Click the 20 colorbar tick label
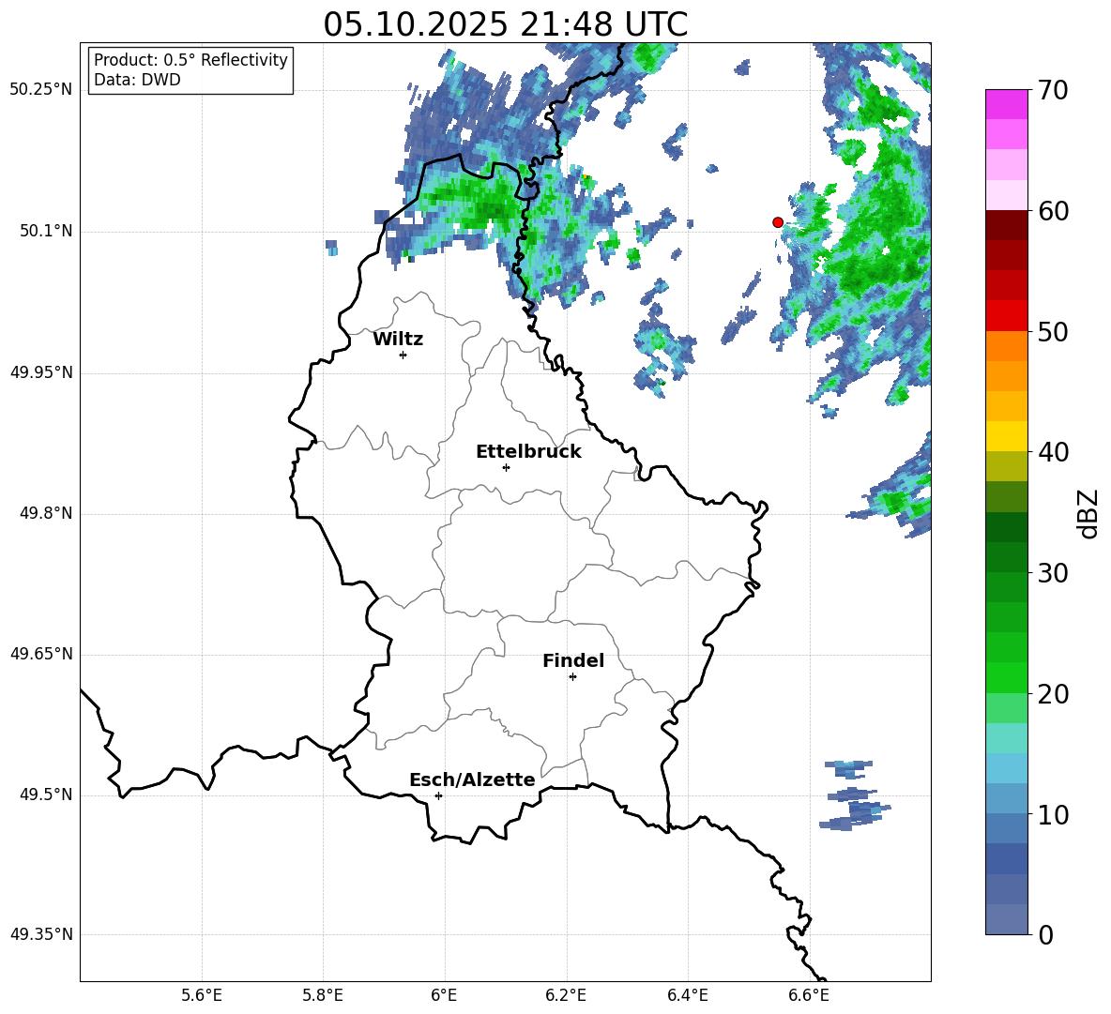Screen dimensions: 1111x1014 [x=1053, y=694]
